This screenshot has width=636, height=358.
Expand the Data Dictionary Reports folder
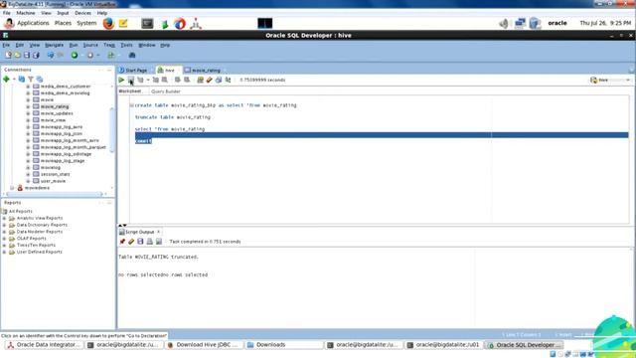pos(4,225)
